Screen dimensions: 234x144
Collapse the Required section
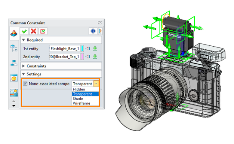coord(23,40)
